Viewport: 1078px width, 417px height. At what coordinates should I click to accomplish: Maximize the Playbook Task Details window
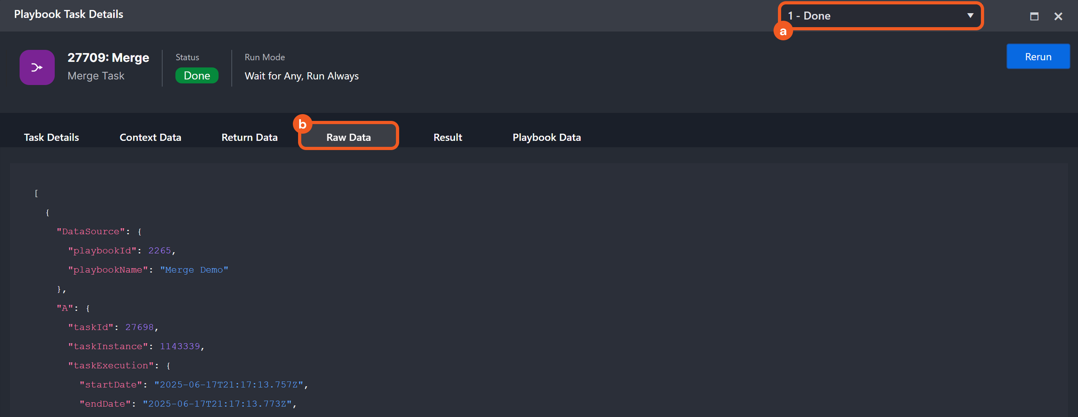pyautogui.click(x=1034, y=16)
